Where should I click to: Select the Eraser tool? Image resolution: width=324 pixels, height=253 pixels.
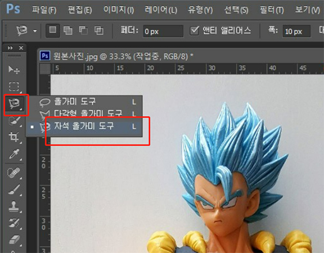[14, 240]
